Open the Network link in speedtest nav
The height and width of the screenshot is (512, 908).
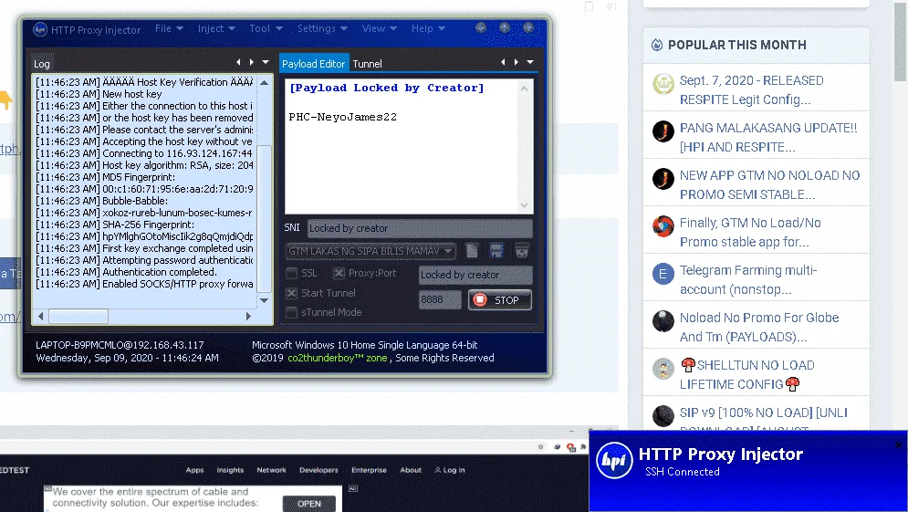pyautogui.click(x=272, y=470)
